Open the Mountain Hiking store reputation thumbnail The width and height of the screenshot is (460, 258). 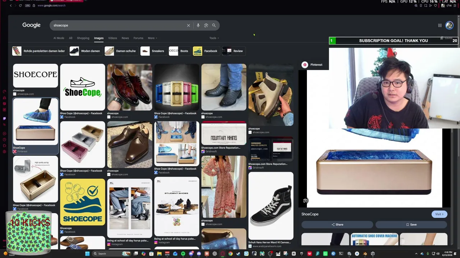[224, 133]
